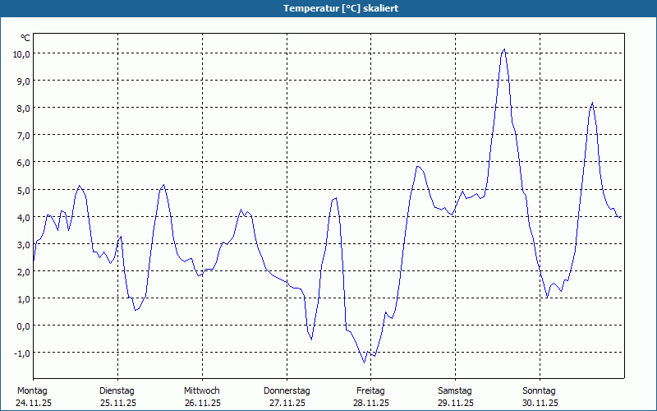Click the 3,0 value on the temperature axis
The height and width of the screenshot is (411, 657).
(x=24, y=244)
